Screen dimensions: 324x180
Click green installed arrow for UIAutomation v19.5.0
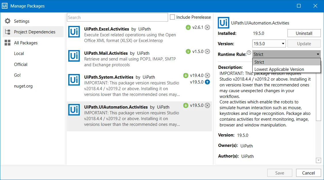[x=186, y=105]
